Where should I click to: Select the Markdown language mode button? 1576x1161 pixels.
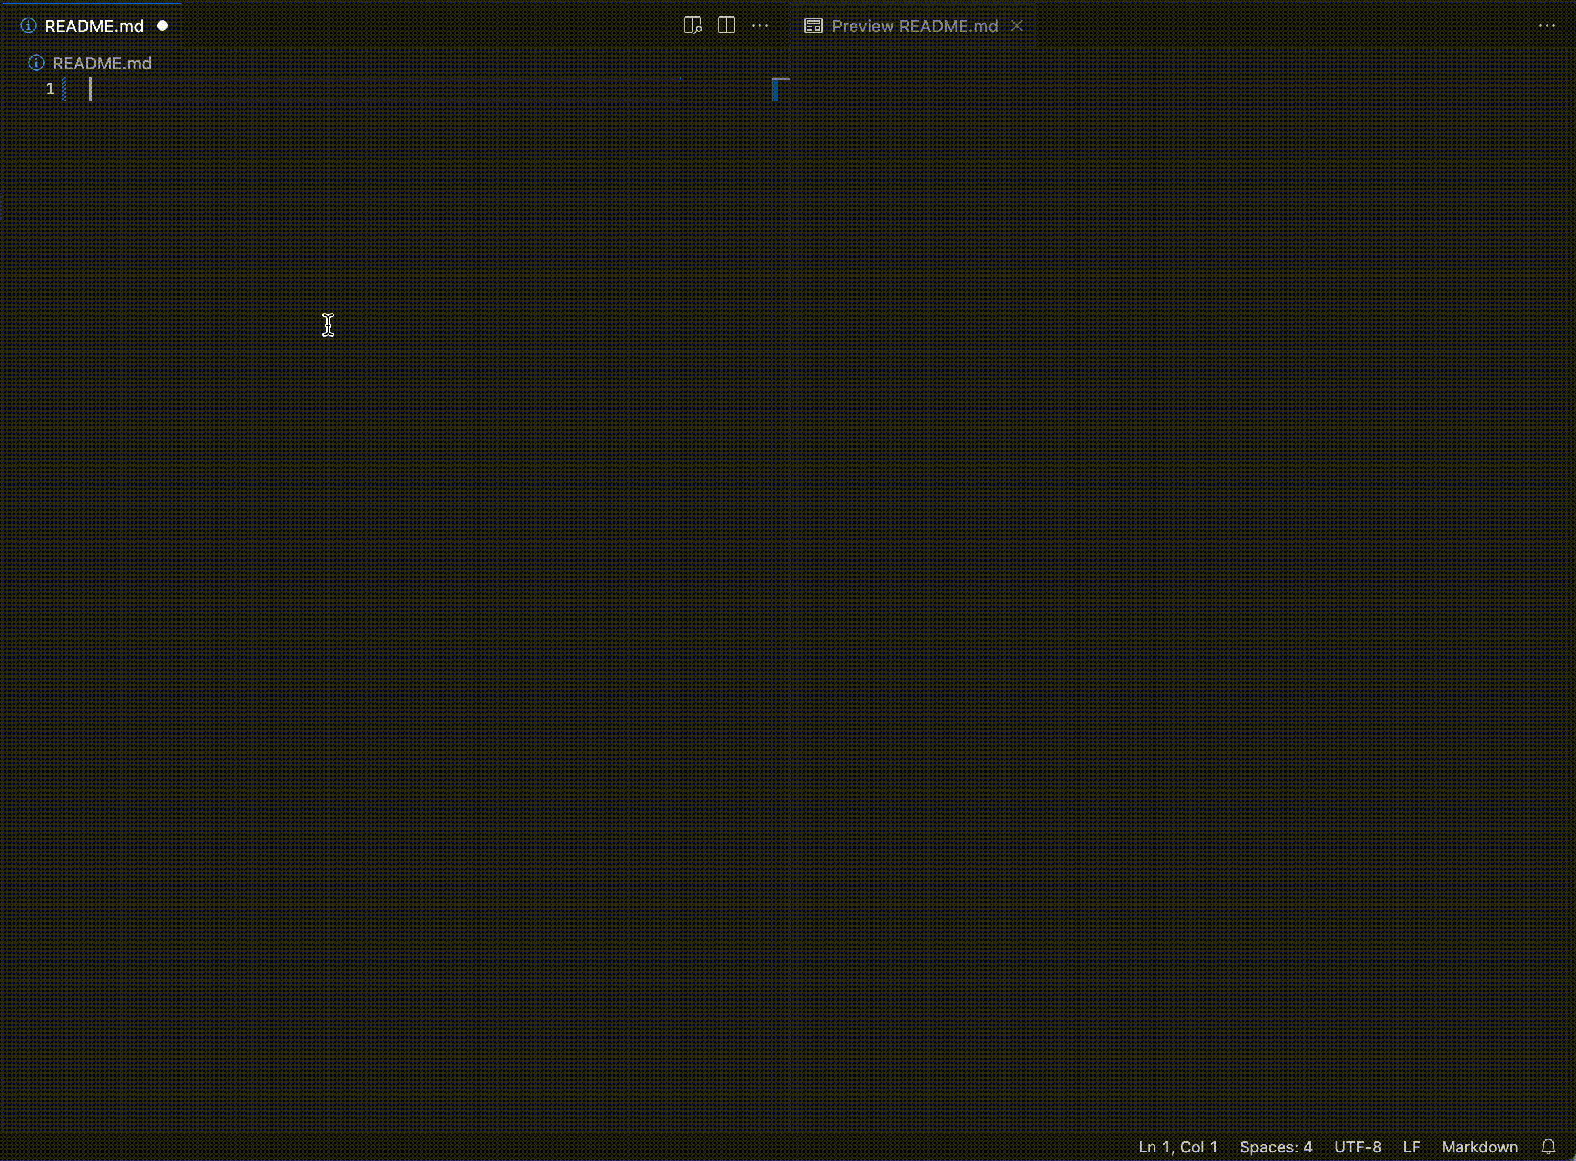pos(1479,1147)
